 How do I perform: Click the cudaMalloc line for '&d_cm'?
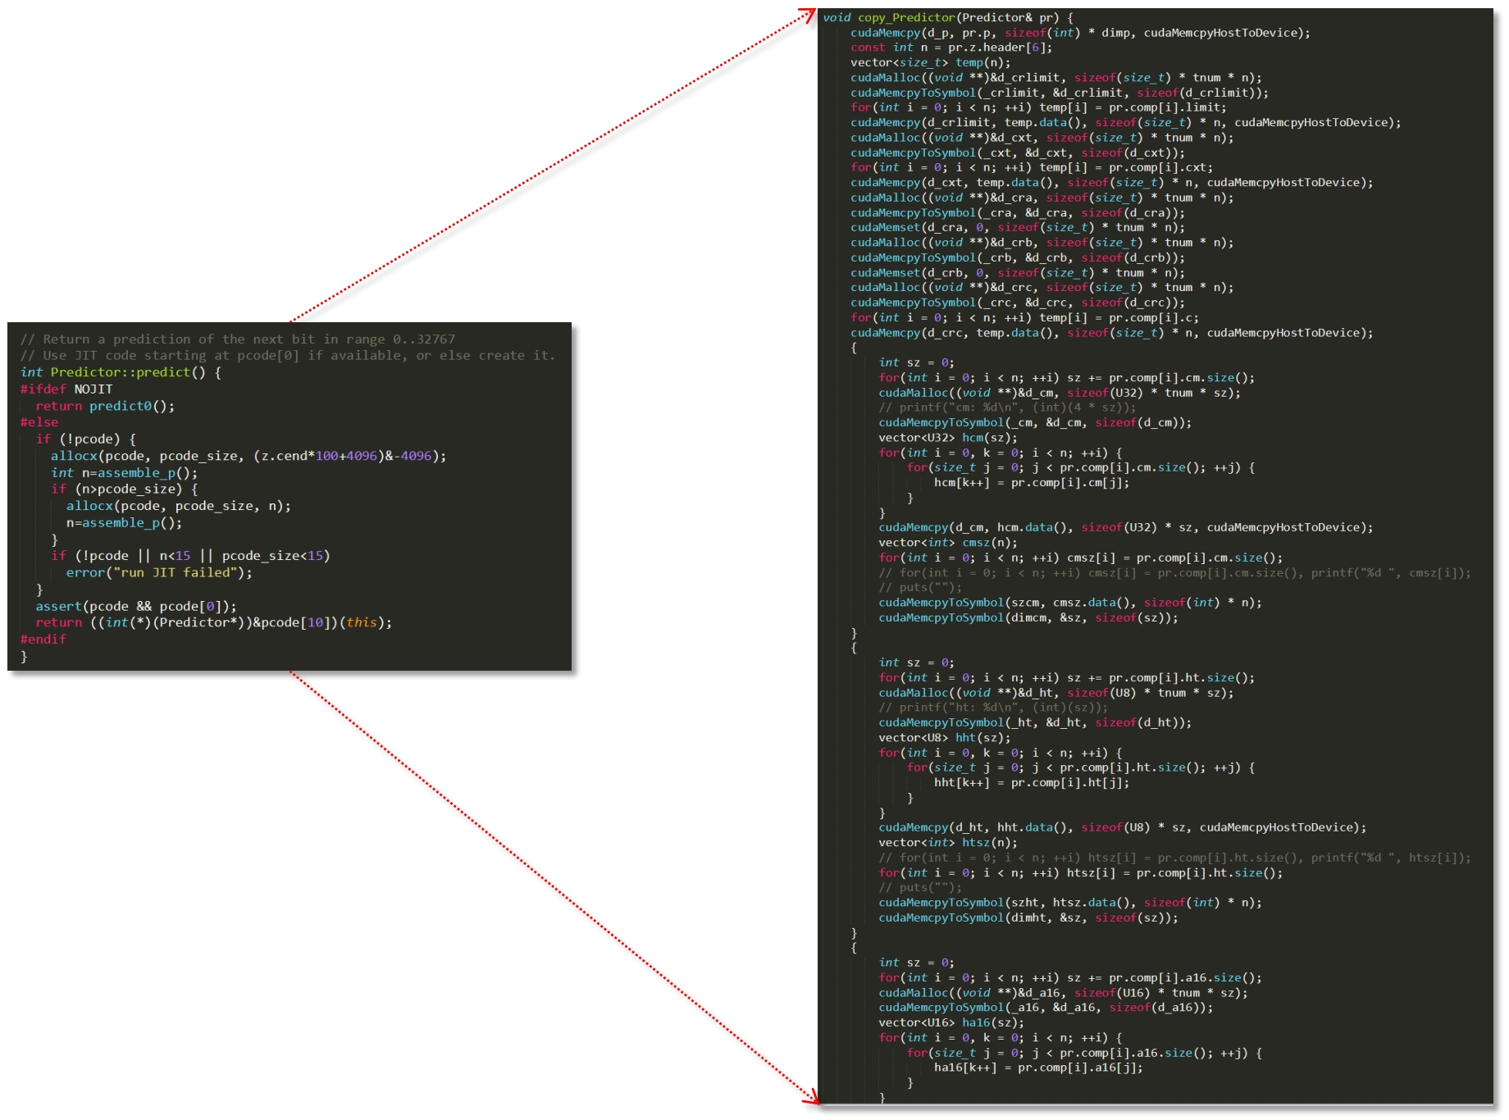pyautogui.click(x=1060, y=393)
